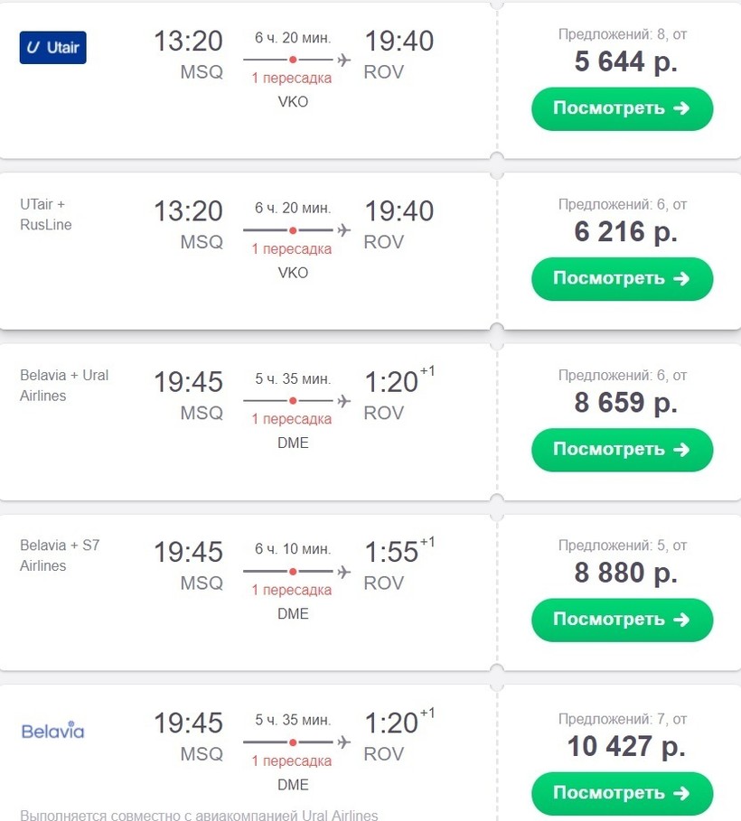Image resolution: width=741 pixels, height=821 pixels.
Task: Click "1 пересадка" on Belavia + S7 flight
Action: pos(292,590)
